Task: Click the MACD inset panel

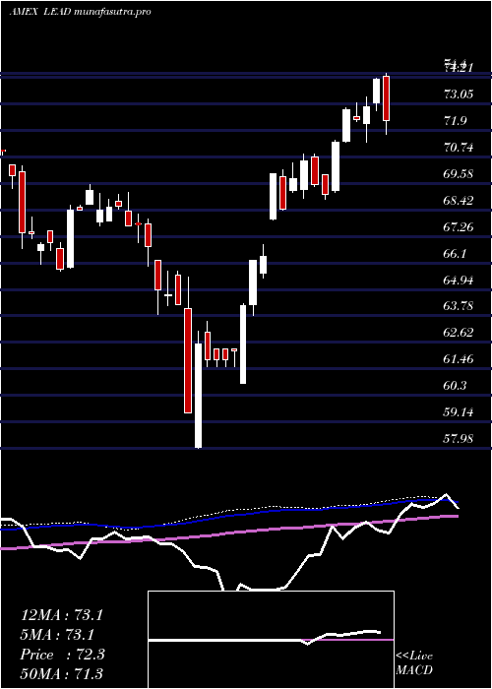Action: (x=271, y=640)
